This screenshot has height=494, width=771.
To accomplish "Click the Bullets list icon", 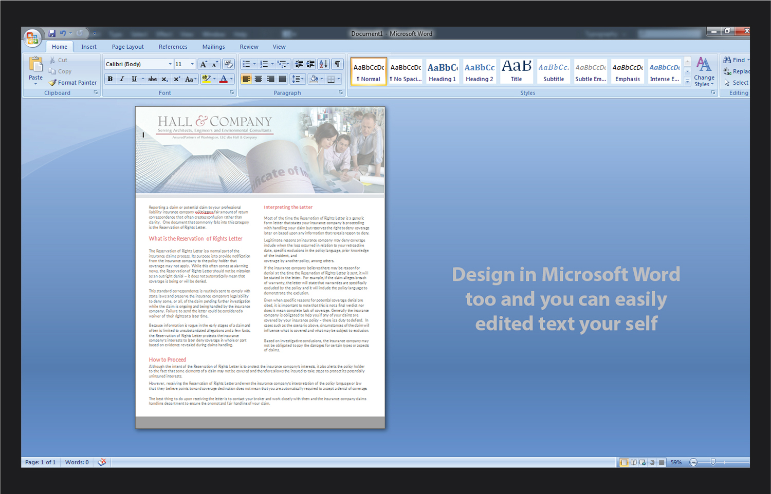I will [x=246, y=64].
